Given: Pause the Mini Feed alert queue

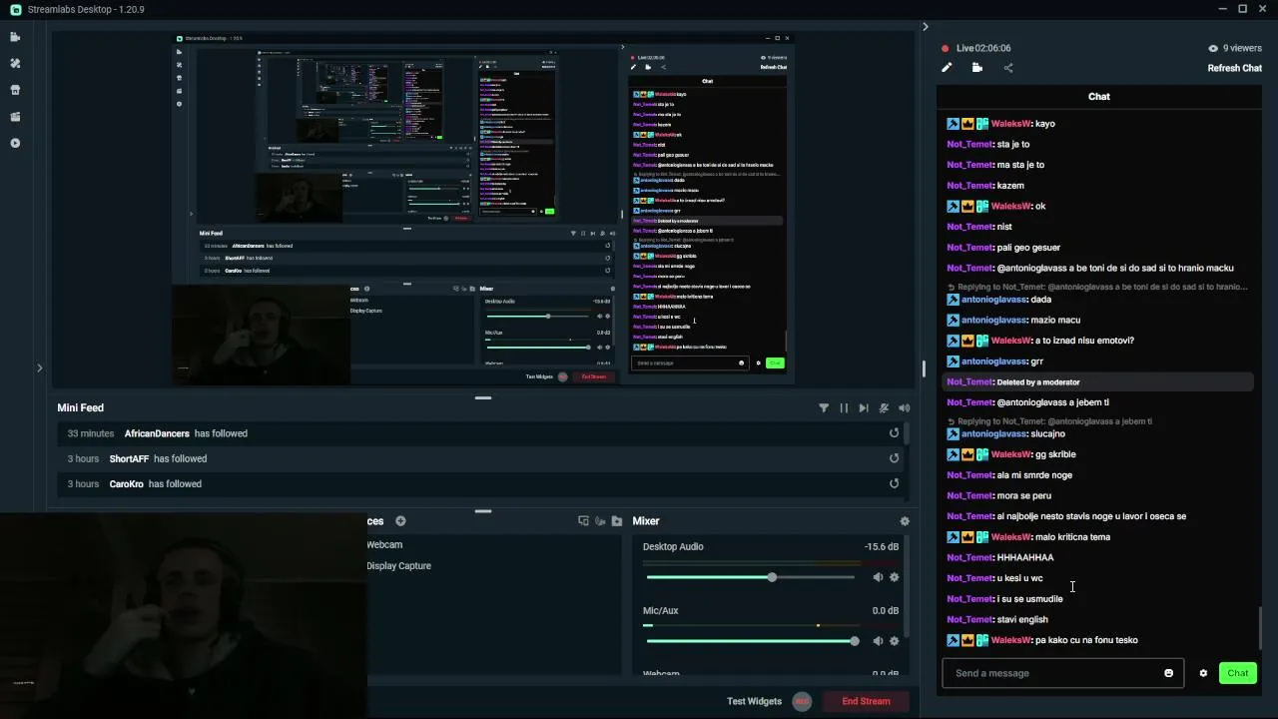Looking at the screenshot, I should pyautogui.click(x=844, y=407).
